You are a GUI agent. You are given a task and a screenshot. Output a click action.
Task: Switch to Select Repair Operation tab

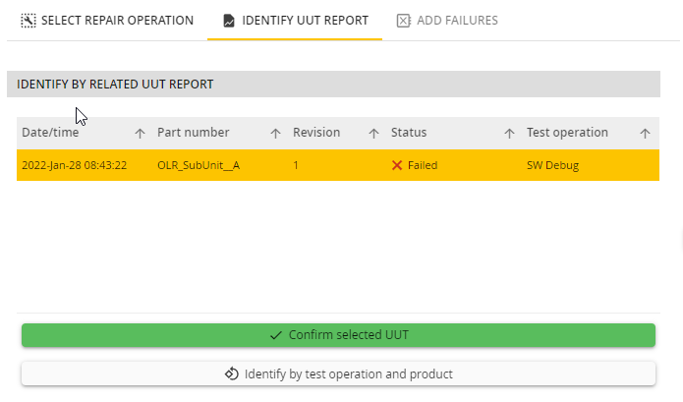click(x=107, y=21)
